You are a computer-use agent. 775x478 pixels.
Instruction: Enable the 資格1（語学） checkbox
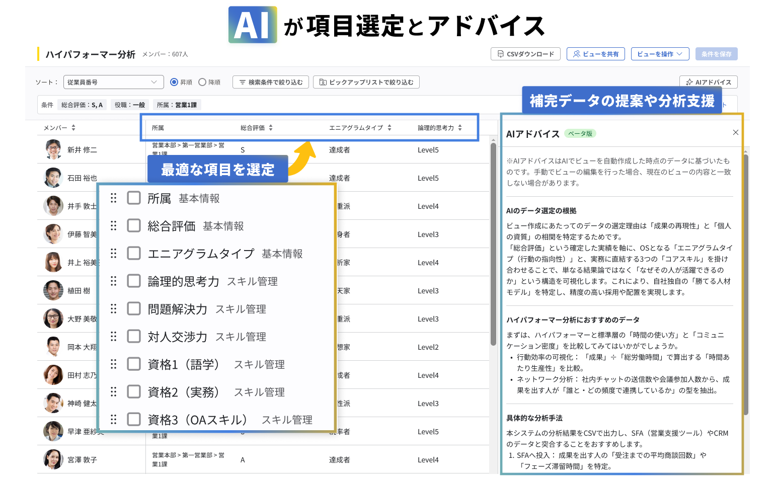(x=134, y=364)
